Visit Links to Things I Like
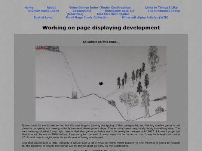This screenshot has width=202, height=151. [x=161, y=7]
